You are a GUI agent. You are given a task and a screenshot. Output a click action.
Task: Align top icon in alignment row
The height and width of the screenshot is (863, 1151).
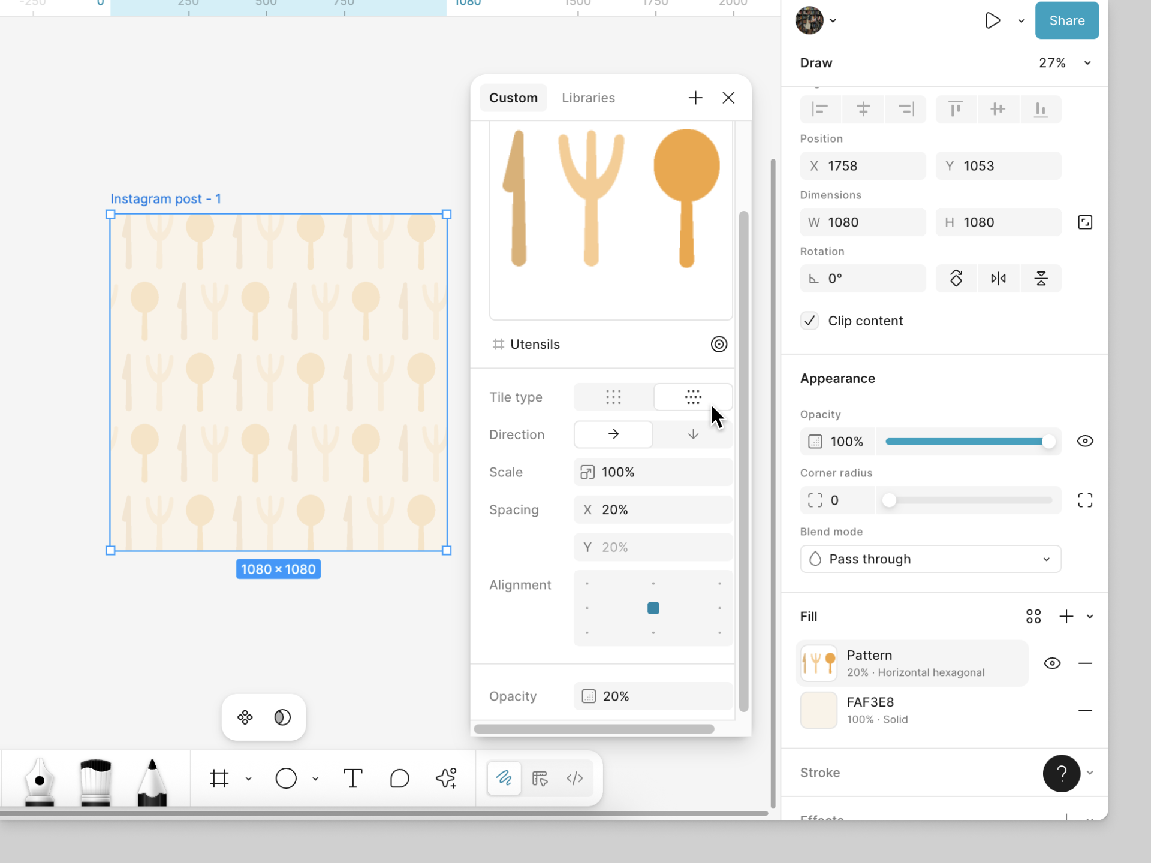[x=956, y=109]
